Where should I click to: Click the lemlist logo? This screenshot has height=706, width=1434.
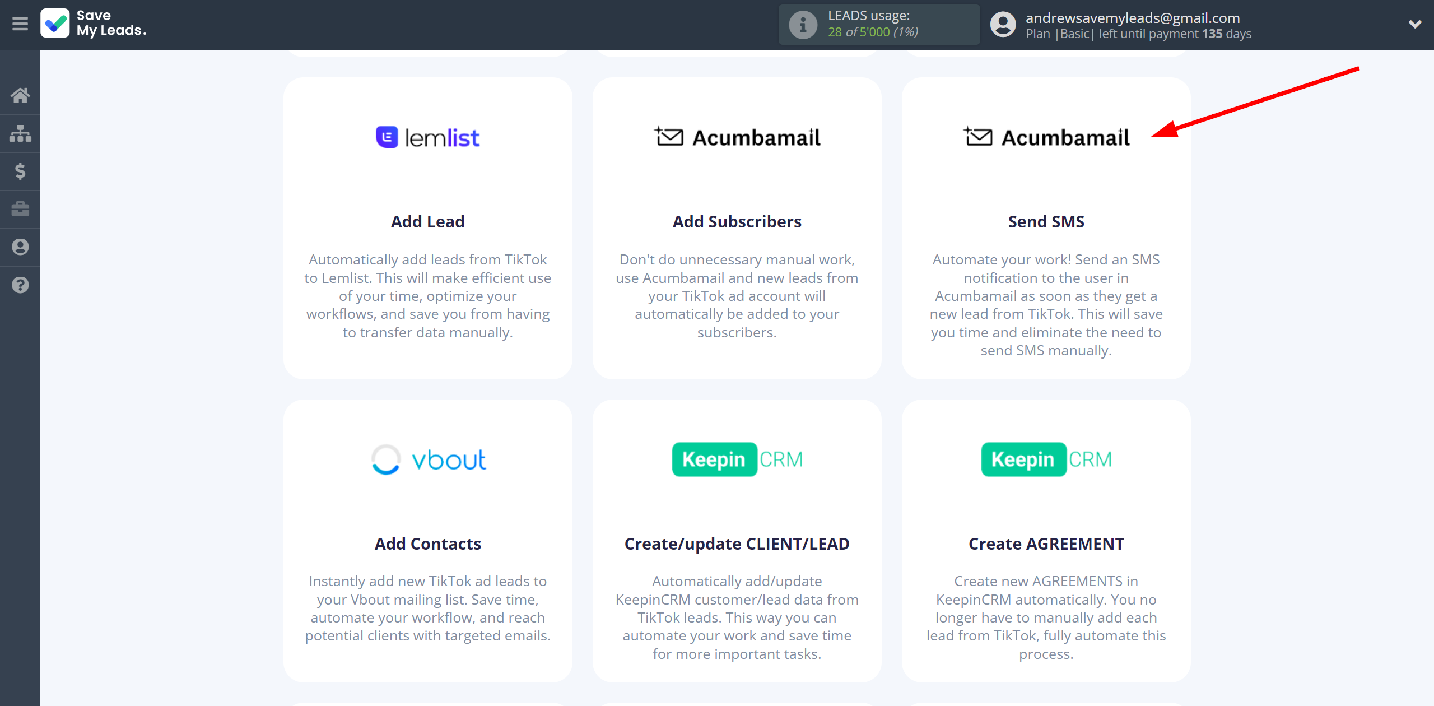[427, 137]
